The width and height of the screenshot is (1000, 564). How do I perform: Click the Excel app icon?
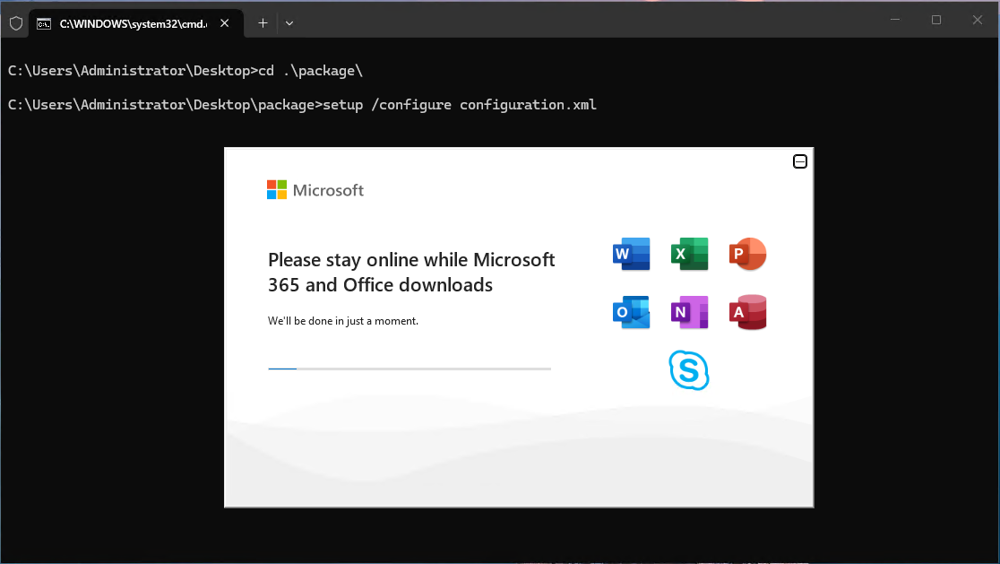[689, 254]
